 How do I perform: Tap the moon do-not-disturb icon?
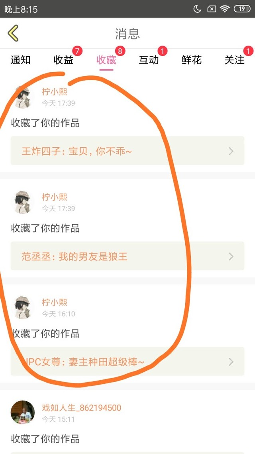pos(197,9)
